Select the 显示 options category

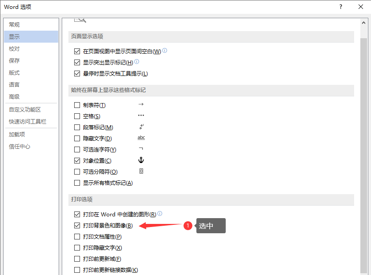click(x=31, y=37)
